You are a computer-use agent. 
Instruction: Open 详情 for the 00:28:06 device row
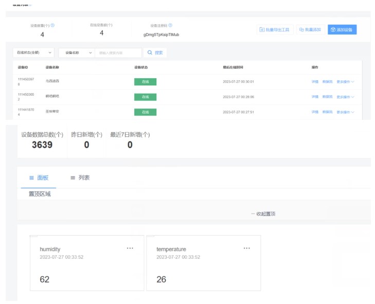(315, 97)
